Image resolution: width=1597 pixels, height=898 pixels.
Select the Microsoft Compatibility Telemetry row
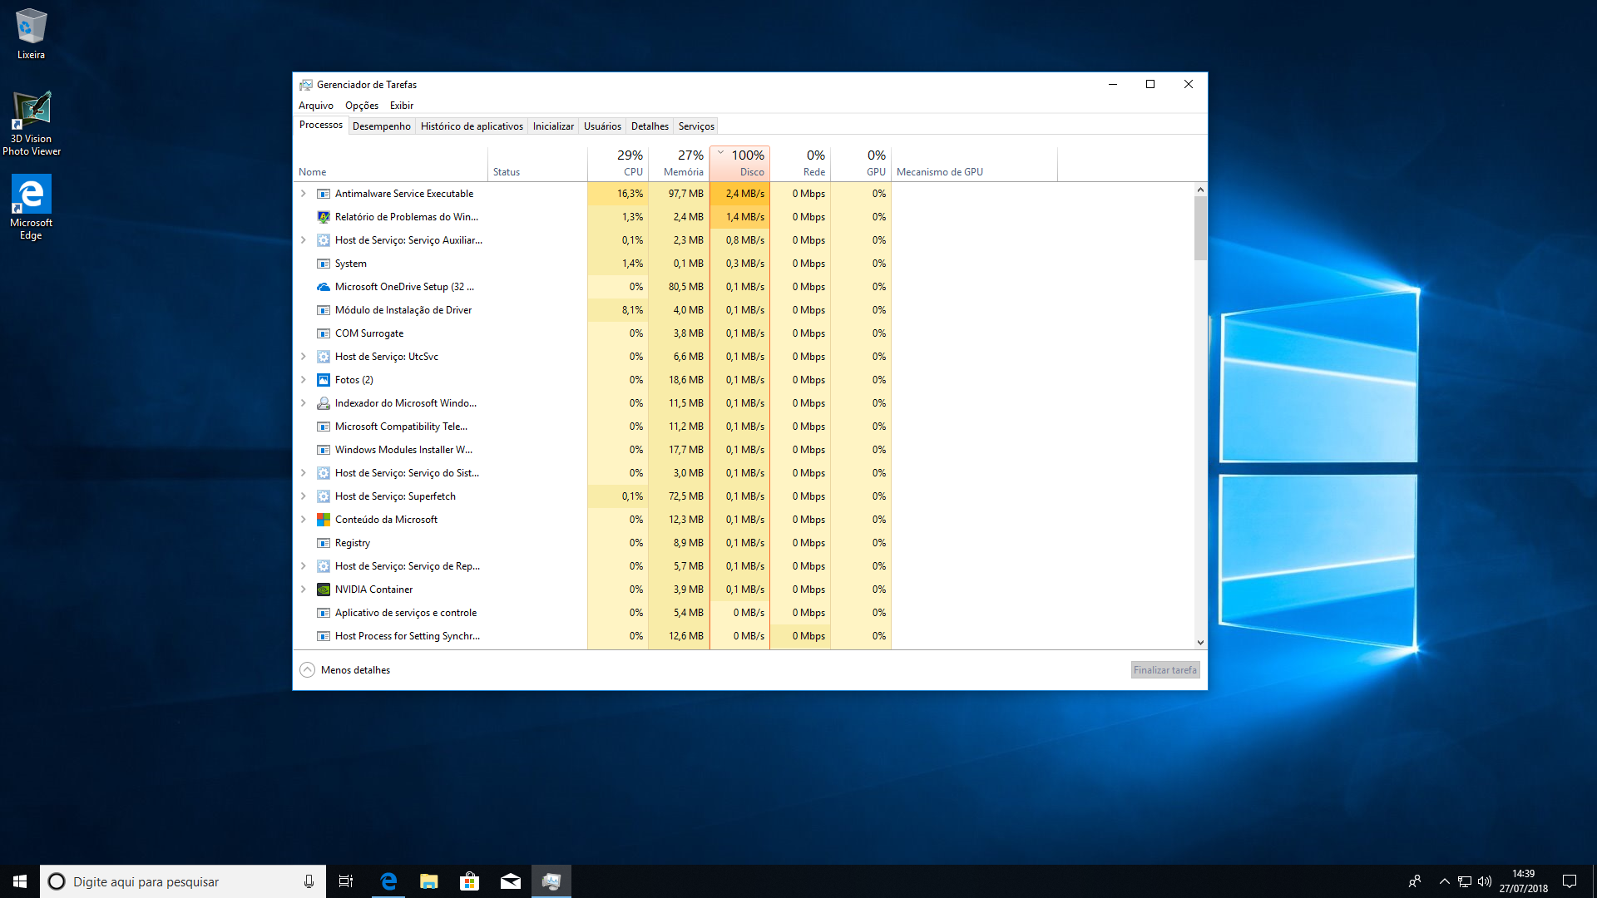point(744,427)
